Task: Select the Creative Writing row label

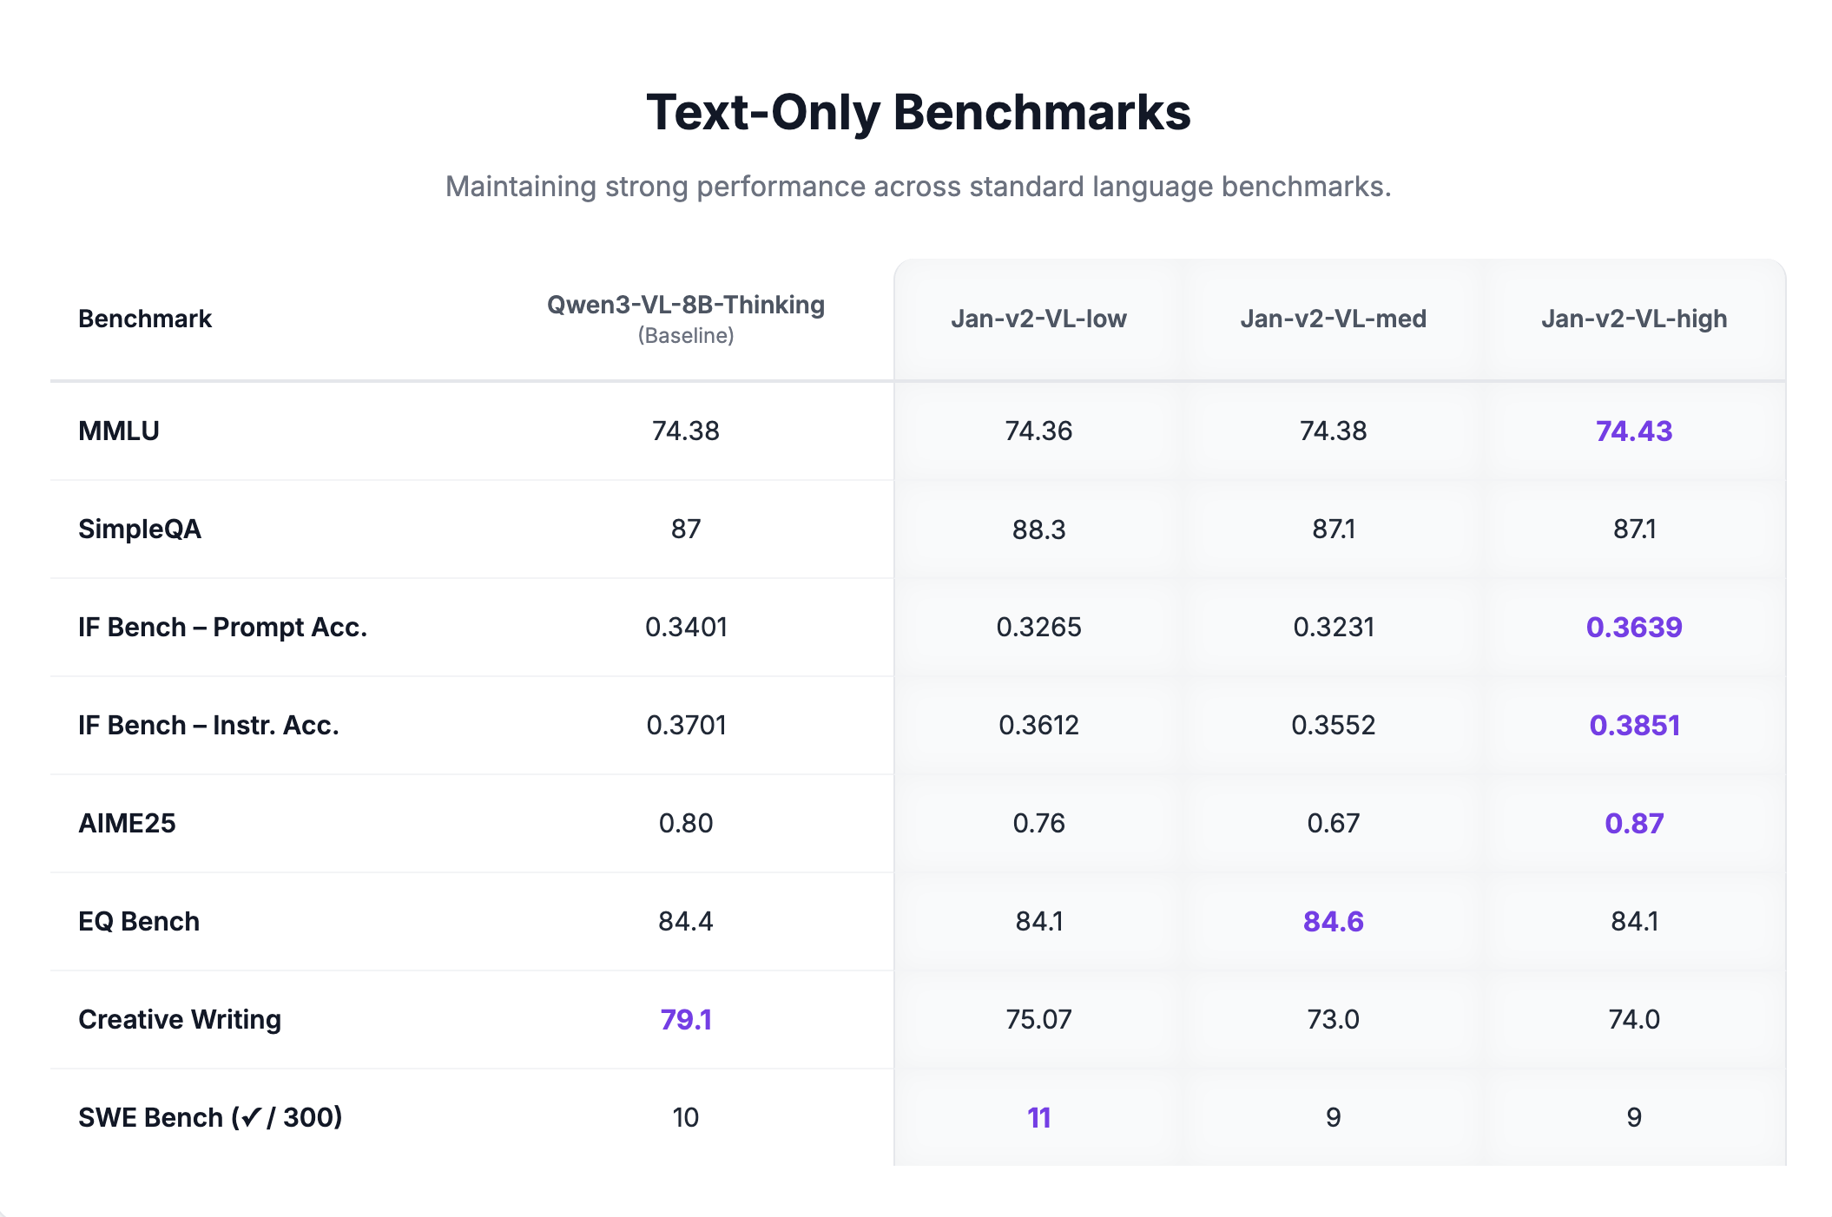Action: [180, 1019]
